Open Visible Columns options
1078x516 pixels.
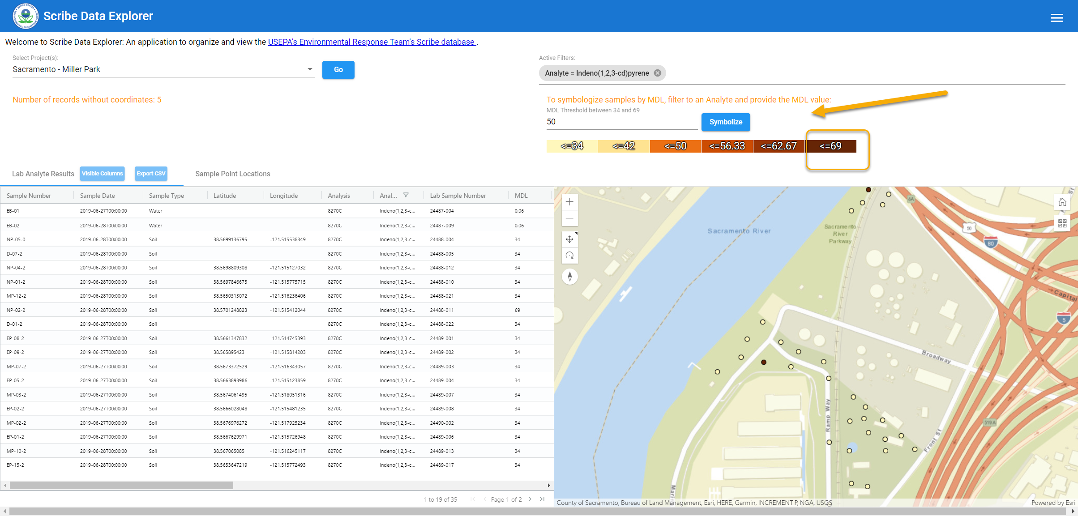102,174
